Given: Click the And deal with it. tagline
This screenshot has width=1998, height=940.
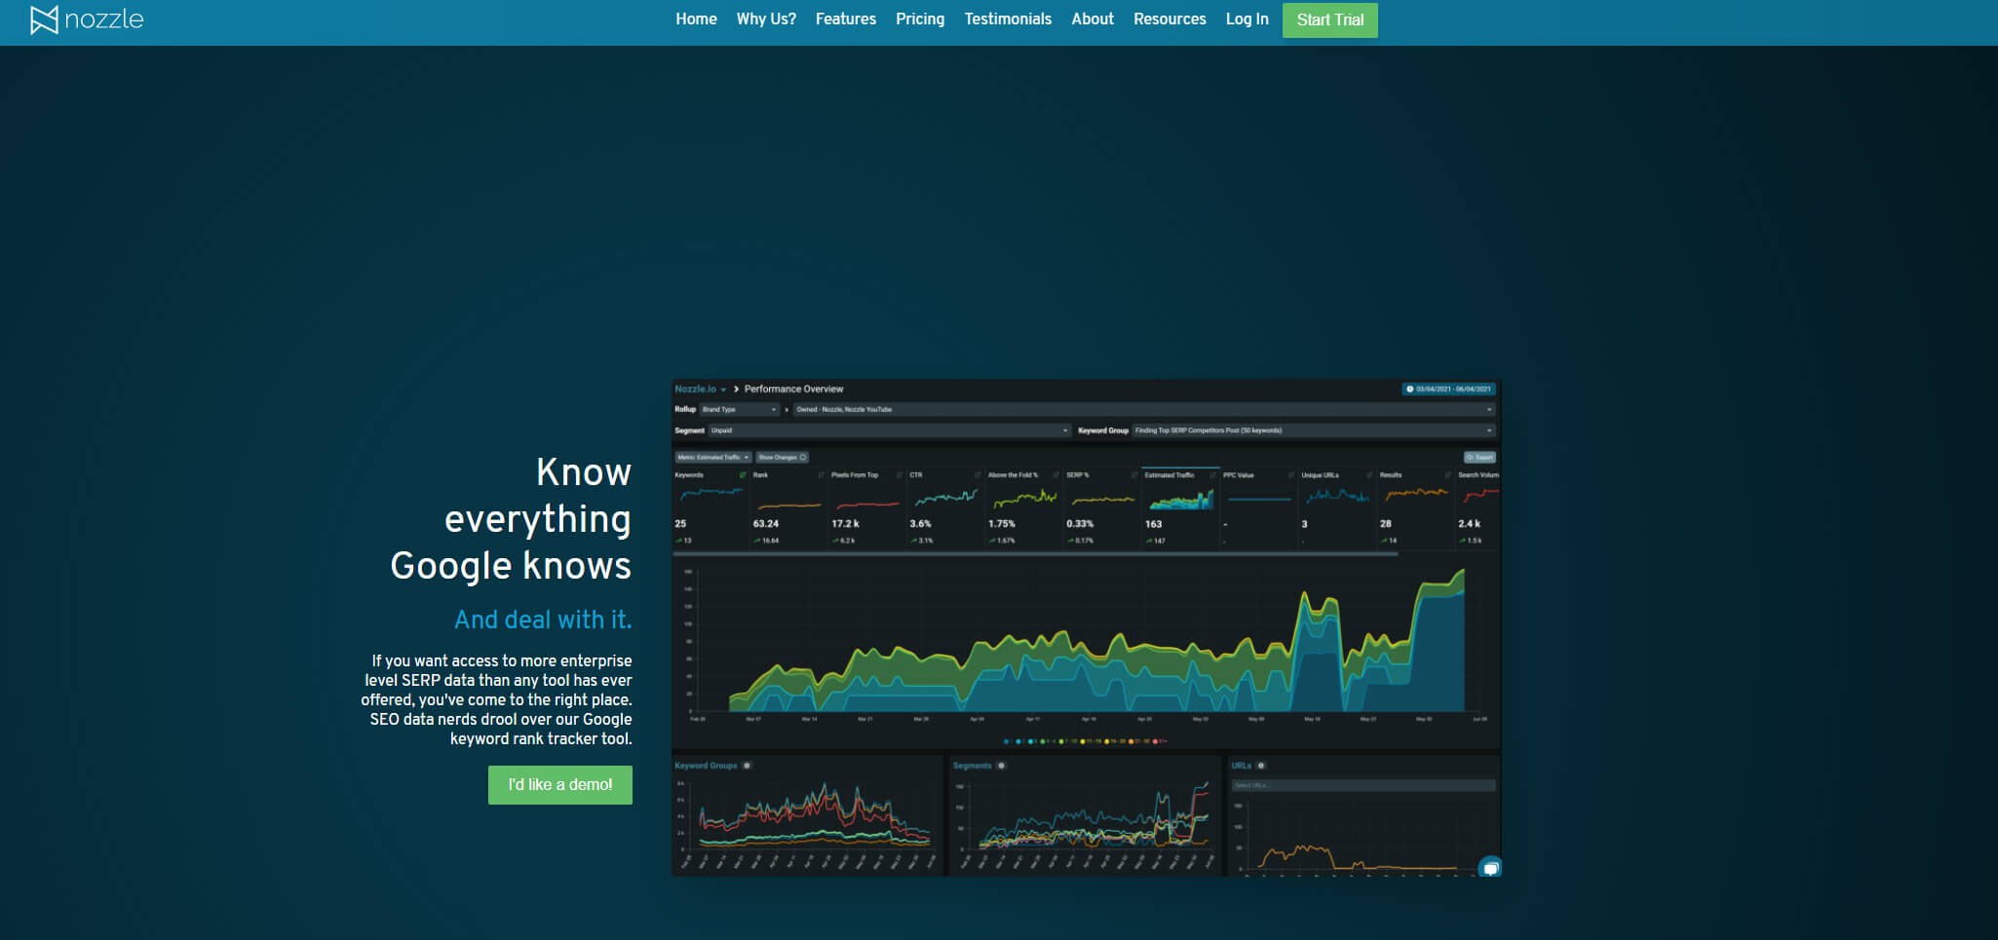Looking at the screenshot, I should (x=543, y=620).
